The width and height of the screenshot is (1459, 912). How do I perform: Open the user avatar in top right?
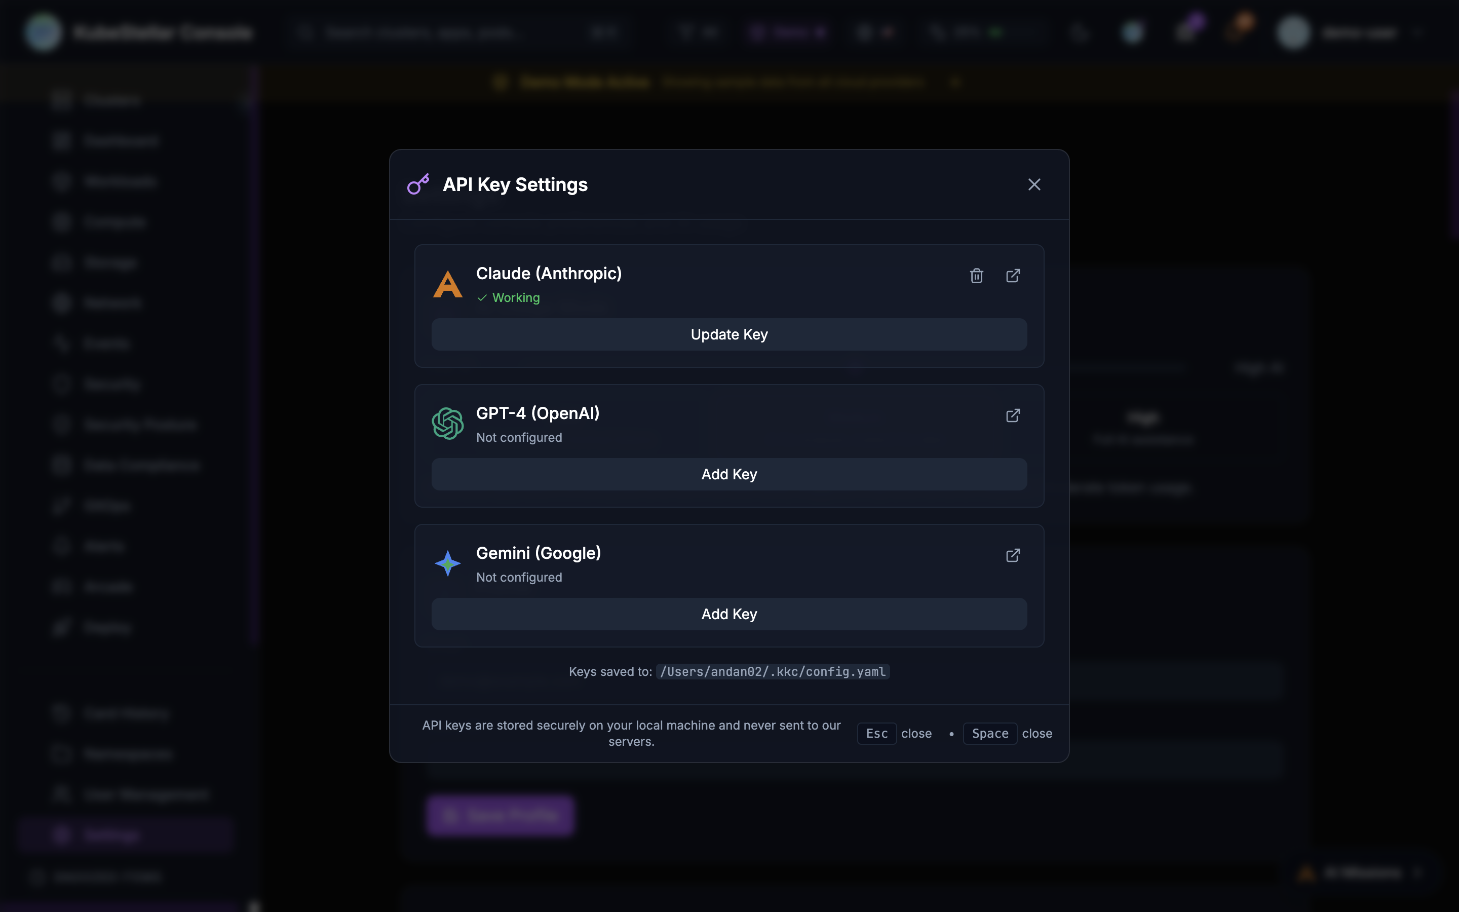[x=1293, y=32]
